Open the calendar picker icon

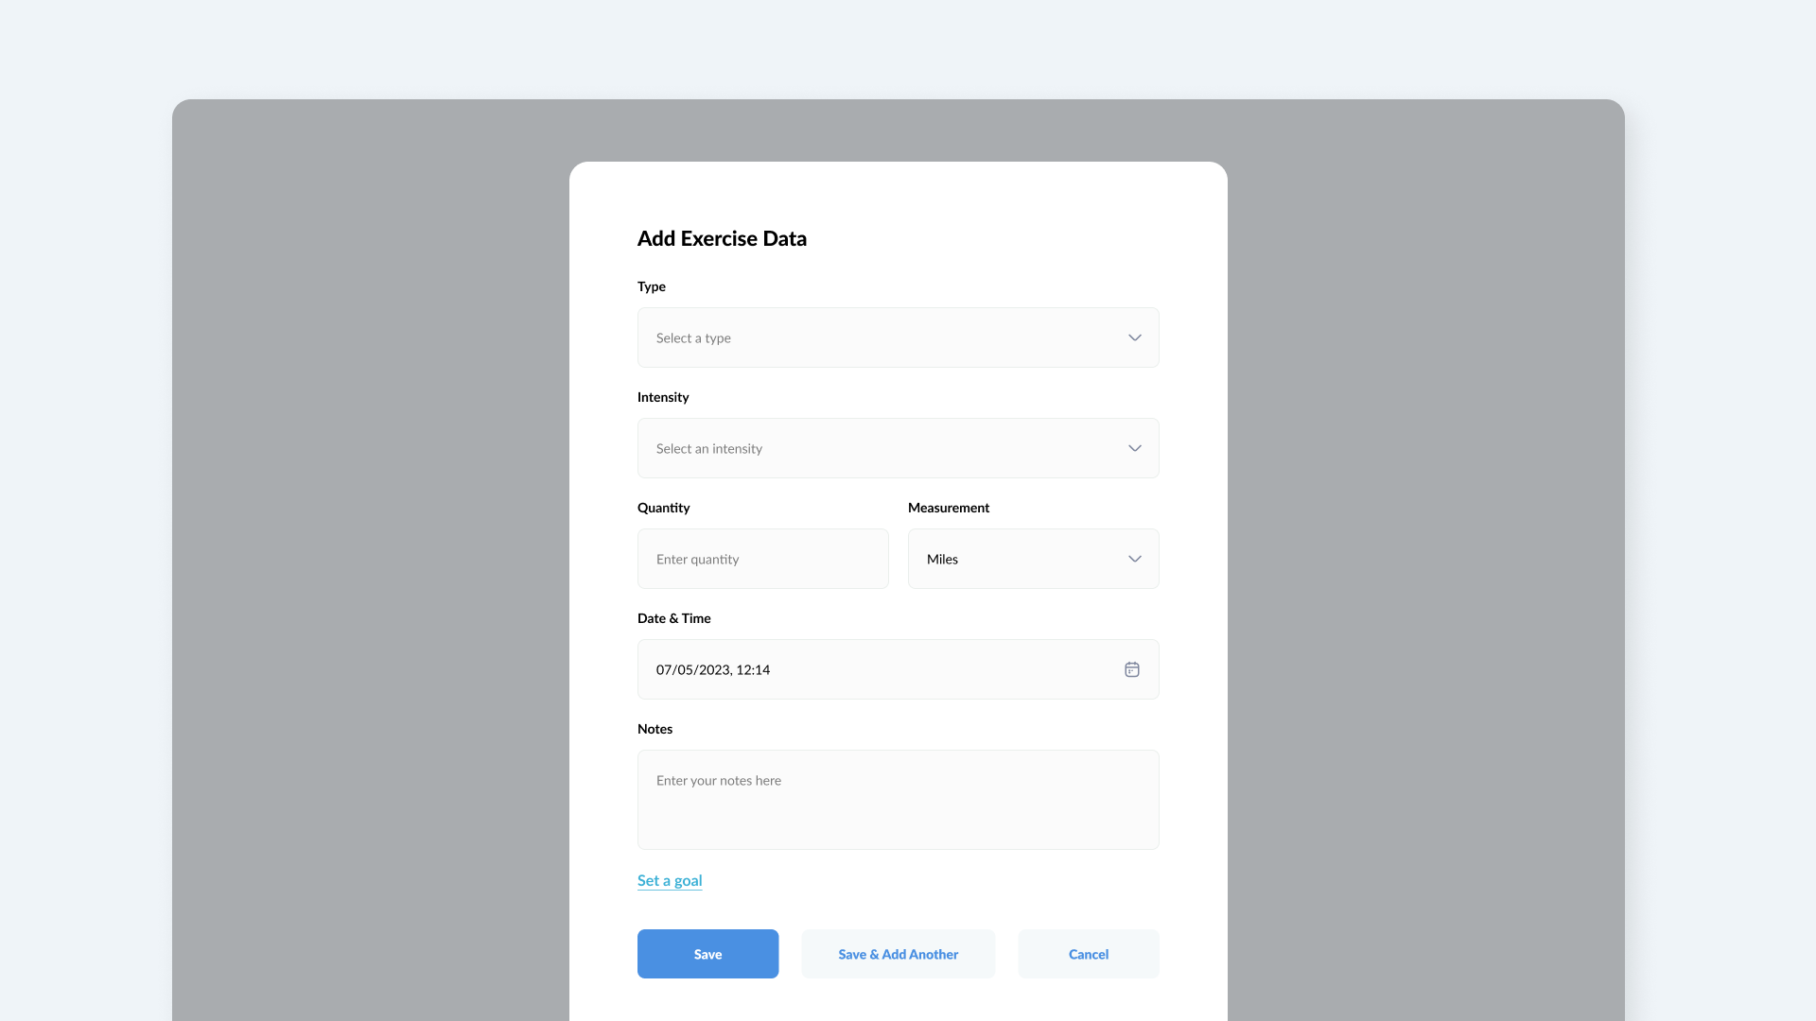click(1131, 669)
